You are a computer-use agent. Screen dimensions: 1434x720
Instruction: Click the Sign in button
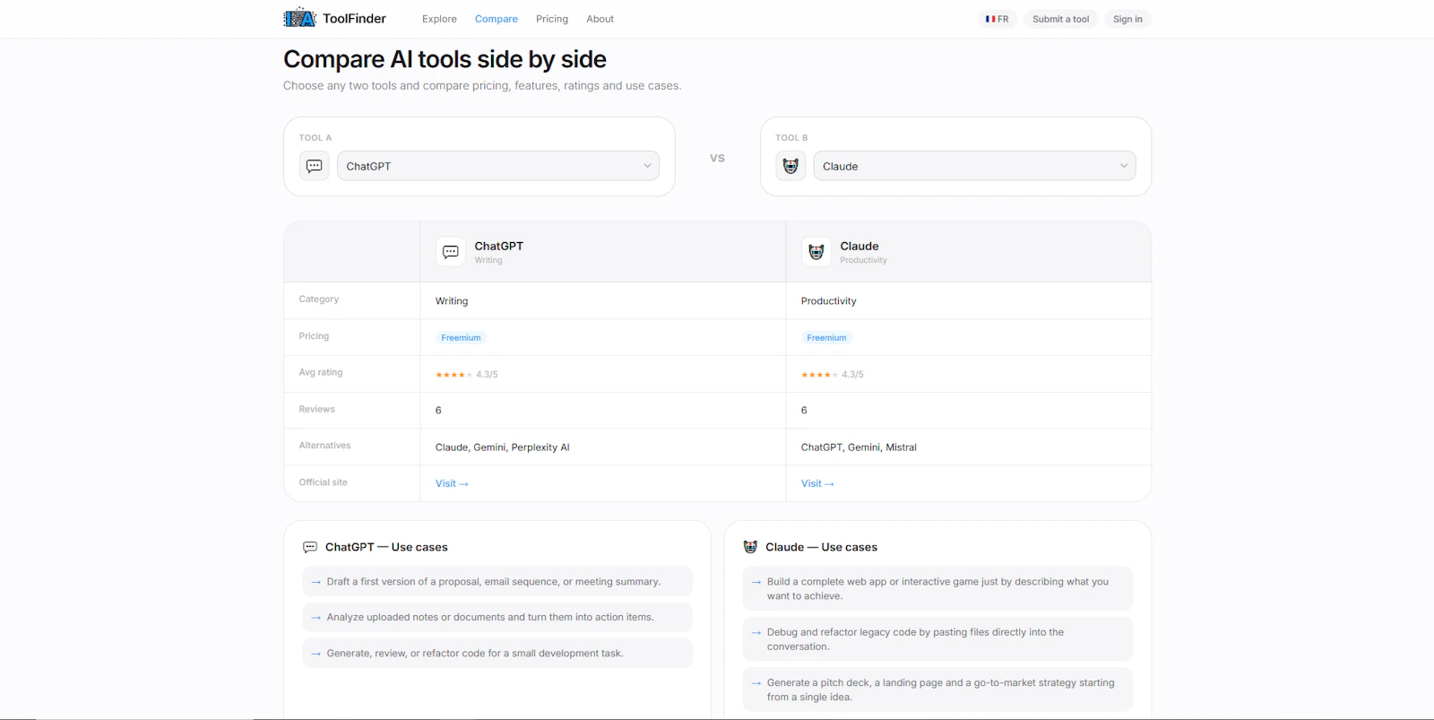pyautogui.click(x=1127, y=19)
